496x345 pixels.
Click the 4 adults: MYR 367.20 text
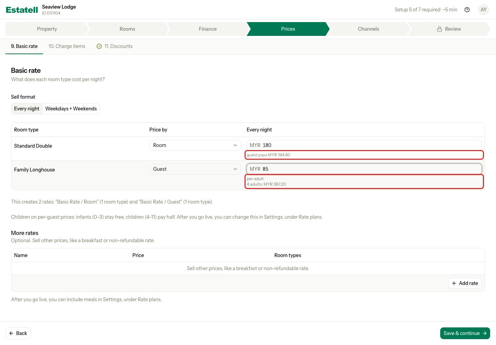pyautogui.click(x=266, y=184)
